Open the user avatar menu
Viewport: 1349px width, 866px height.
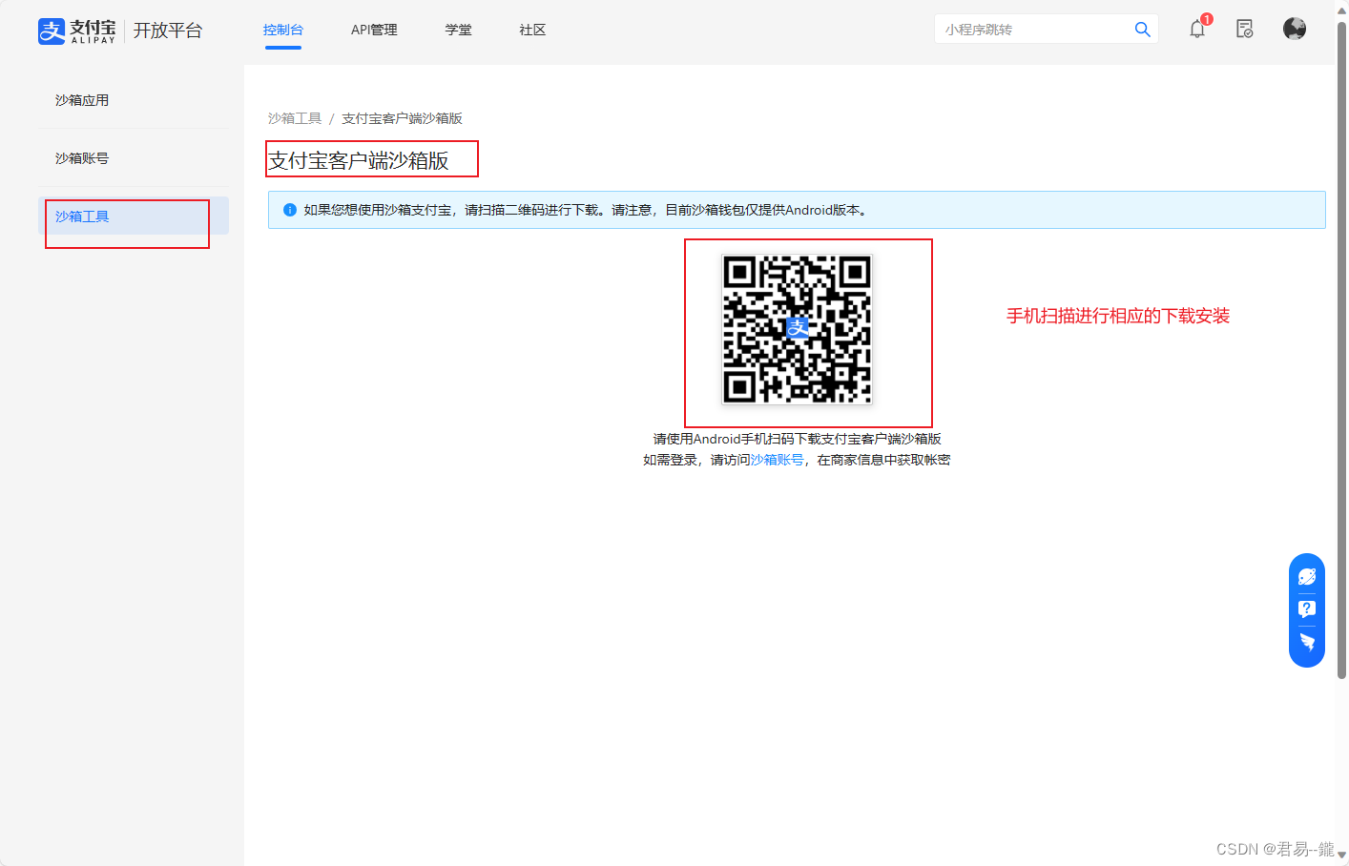point(1295,29)
